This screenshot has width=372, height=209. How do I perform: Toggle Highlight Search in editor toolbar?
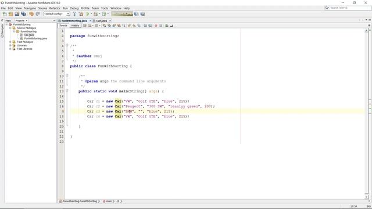pos(119,26)
